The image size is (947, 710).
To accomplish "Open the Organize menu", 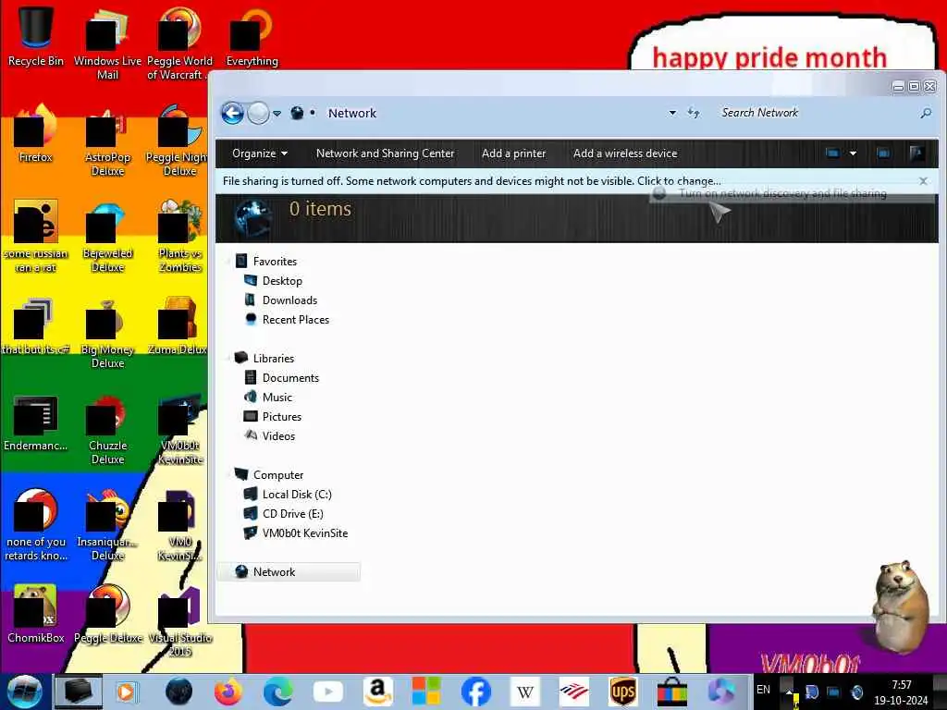I will coord(260,153).
